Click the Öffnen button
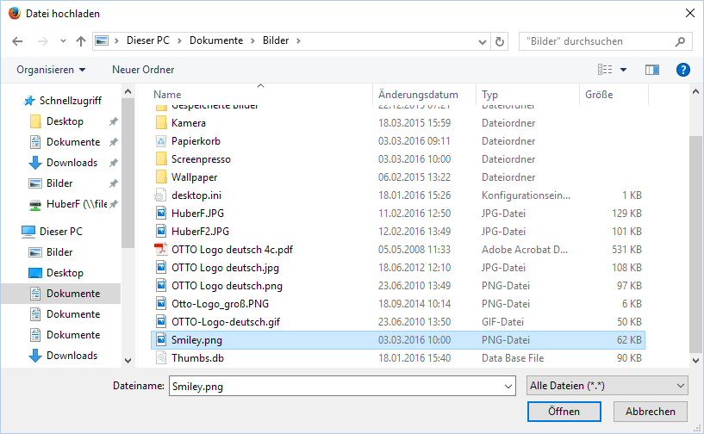Image resolution: width=704 pixels, height=434 pixels. 564,411
